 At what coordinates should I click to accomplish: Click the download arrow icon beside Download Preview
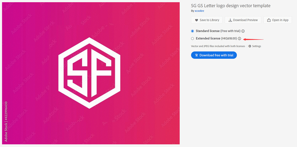pyautogui.click(x=230, y=20)
